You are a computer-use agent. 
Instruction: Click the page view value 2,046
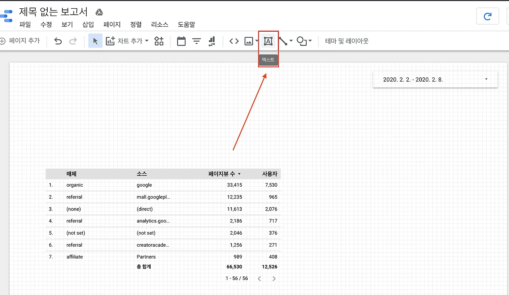tap(236, 233)
